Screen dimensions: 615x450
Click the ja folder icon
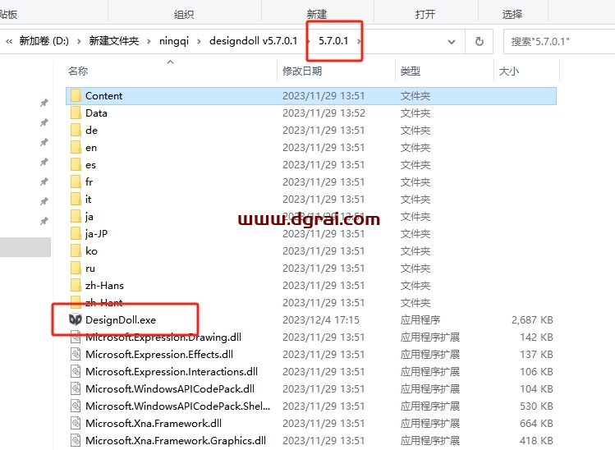[x=76, y=217]
